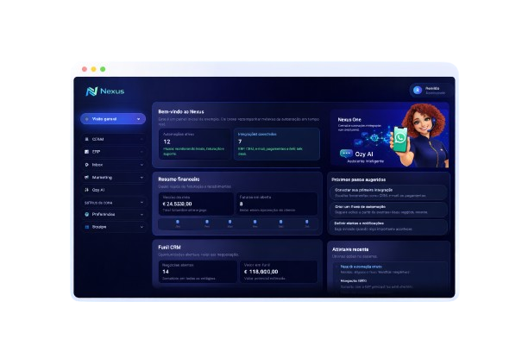Click the red window close dot
Screen dimensions: 528x352
pos(85,69)
